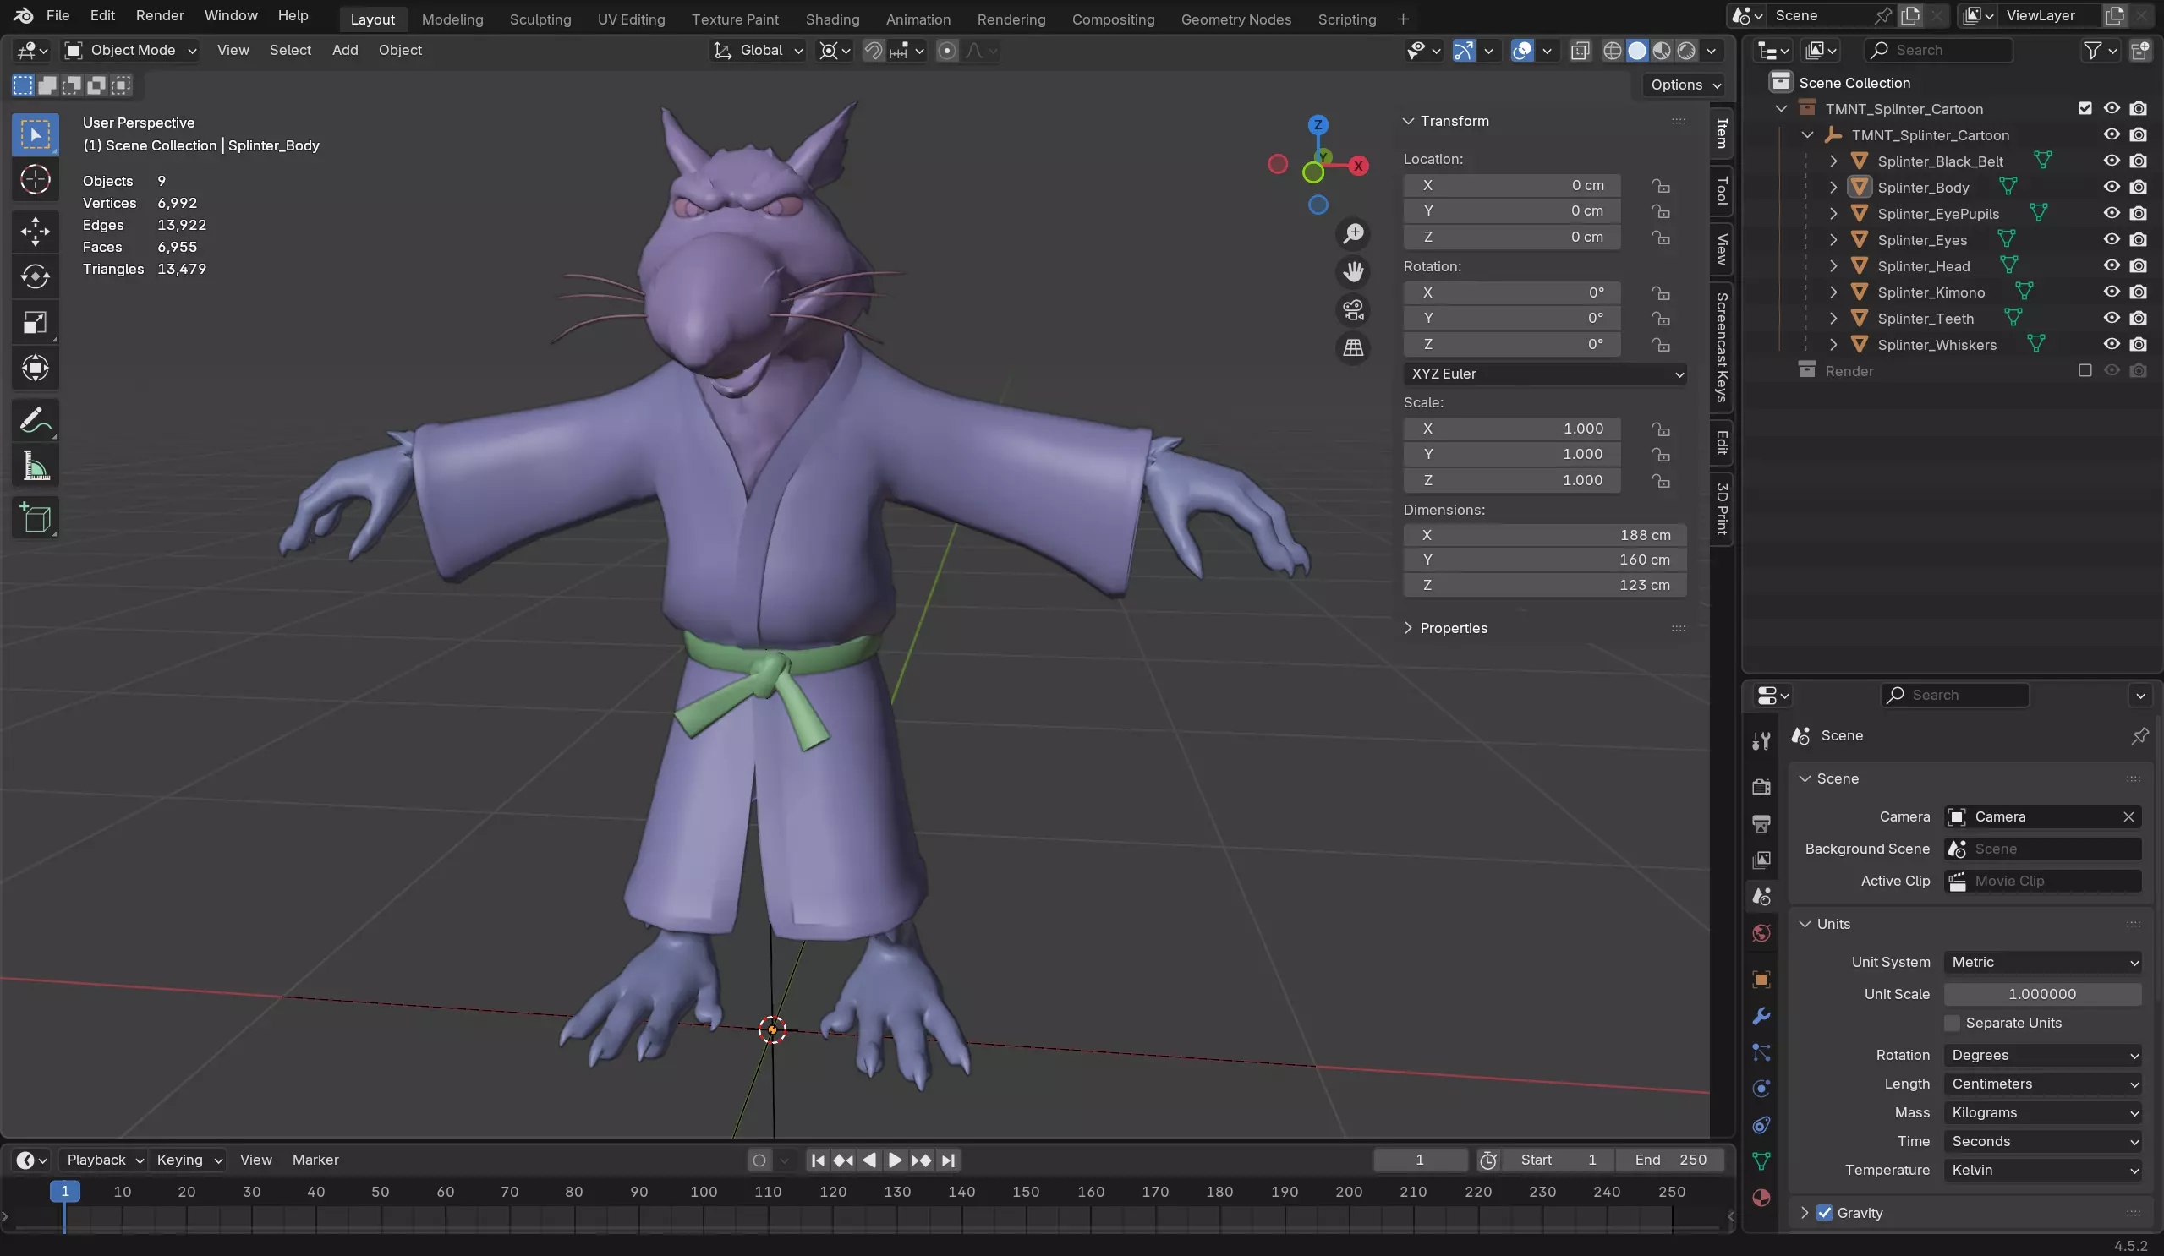This screenshot has height=1256, width=2164.
Task: Open the Render menu
Action: (160, 15)
